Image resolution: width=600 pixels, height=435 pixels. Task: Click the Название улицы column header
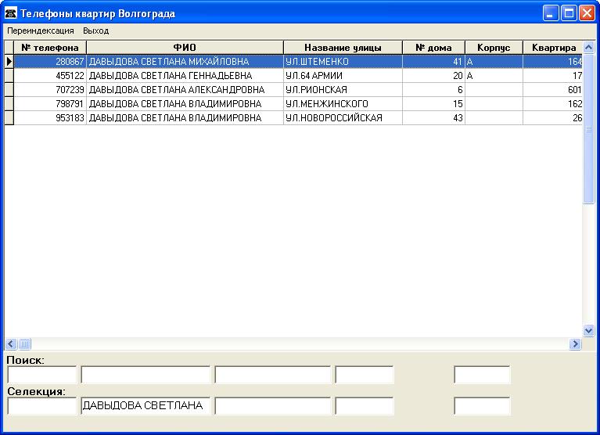[x=343, y=48]
